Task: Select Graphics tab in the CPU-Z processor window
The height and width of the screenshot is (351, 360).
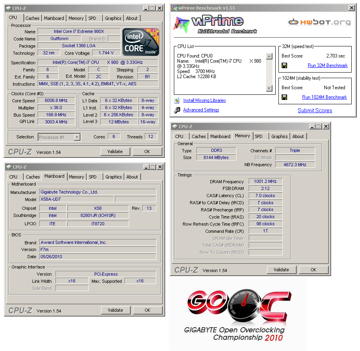Action: coord(113,18)
